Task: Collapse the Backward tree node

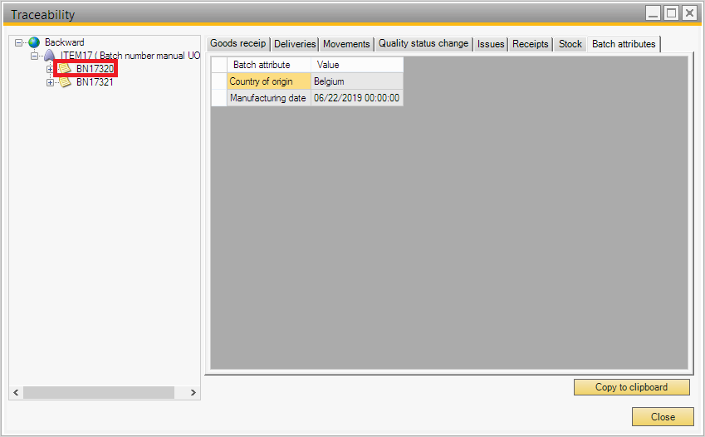Action: coord(18,42)
